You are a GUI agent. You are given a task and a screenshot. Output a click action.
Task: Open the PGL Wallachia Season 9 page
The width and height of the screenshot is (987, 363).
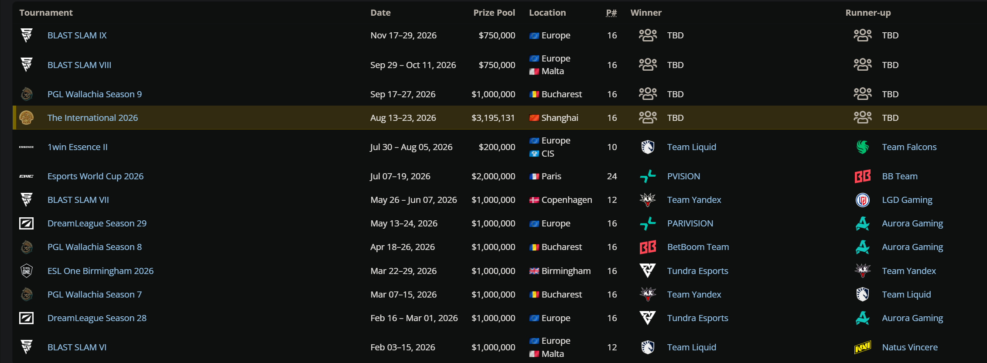pos(95,94)
